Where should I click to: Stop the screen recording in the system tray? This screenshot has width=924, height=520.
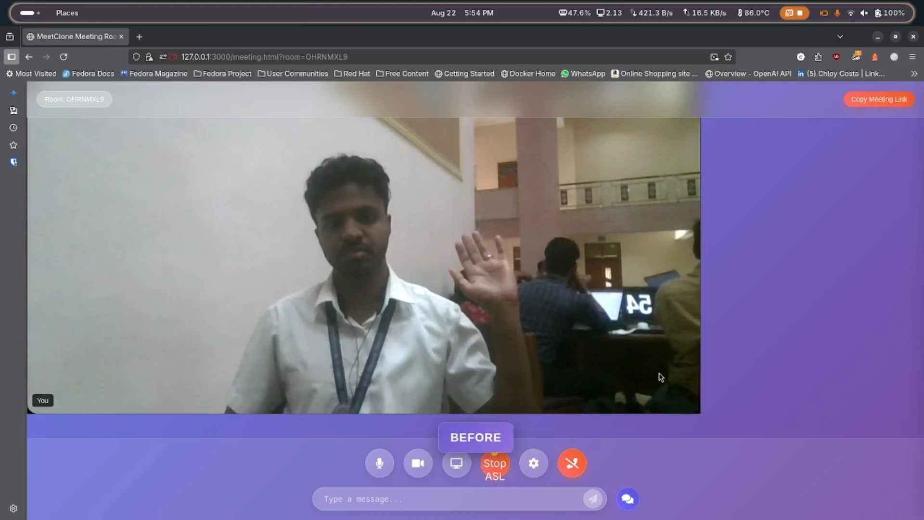(799, 13)
